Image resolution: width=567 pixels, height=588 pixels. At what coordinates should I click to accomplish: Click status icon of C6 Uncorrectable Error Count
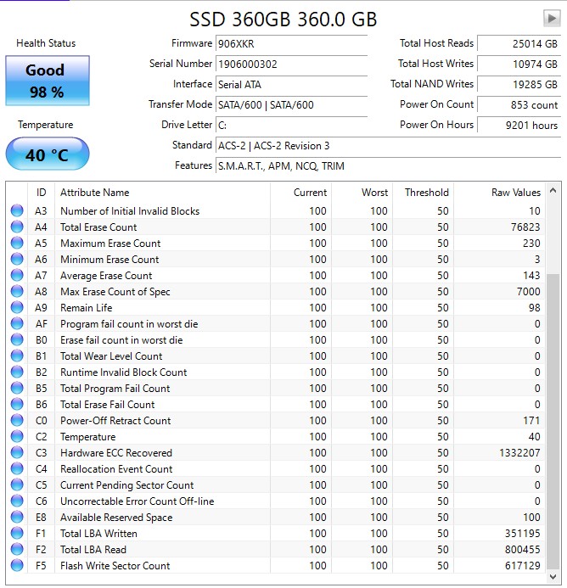pyautogui.click(x=17, y=501)
